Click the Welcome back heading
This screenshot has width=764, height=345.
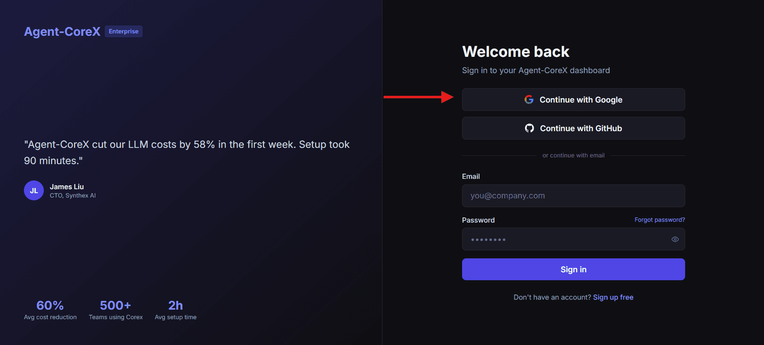515,51
